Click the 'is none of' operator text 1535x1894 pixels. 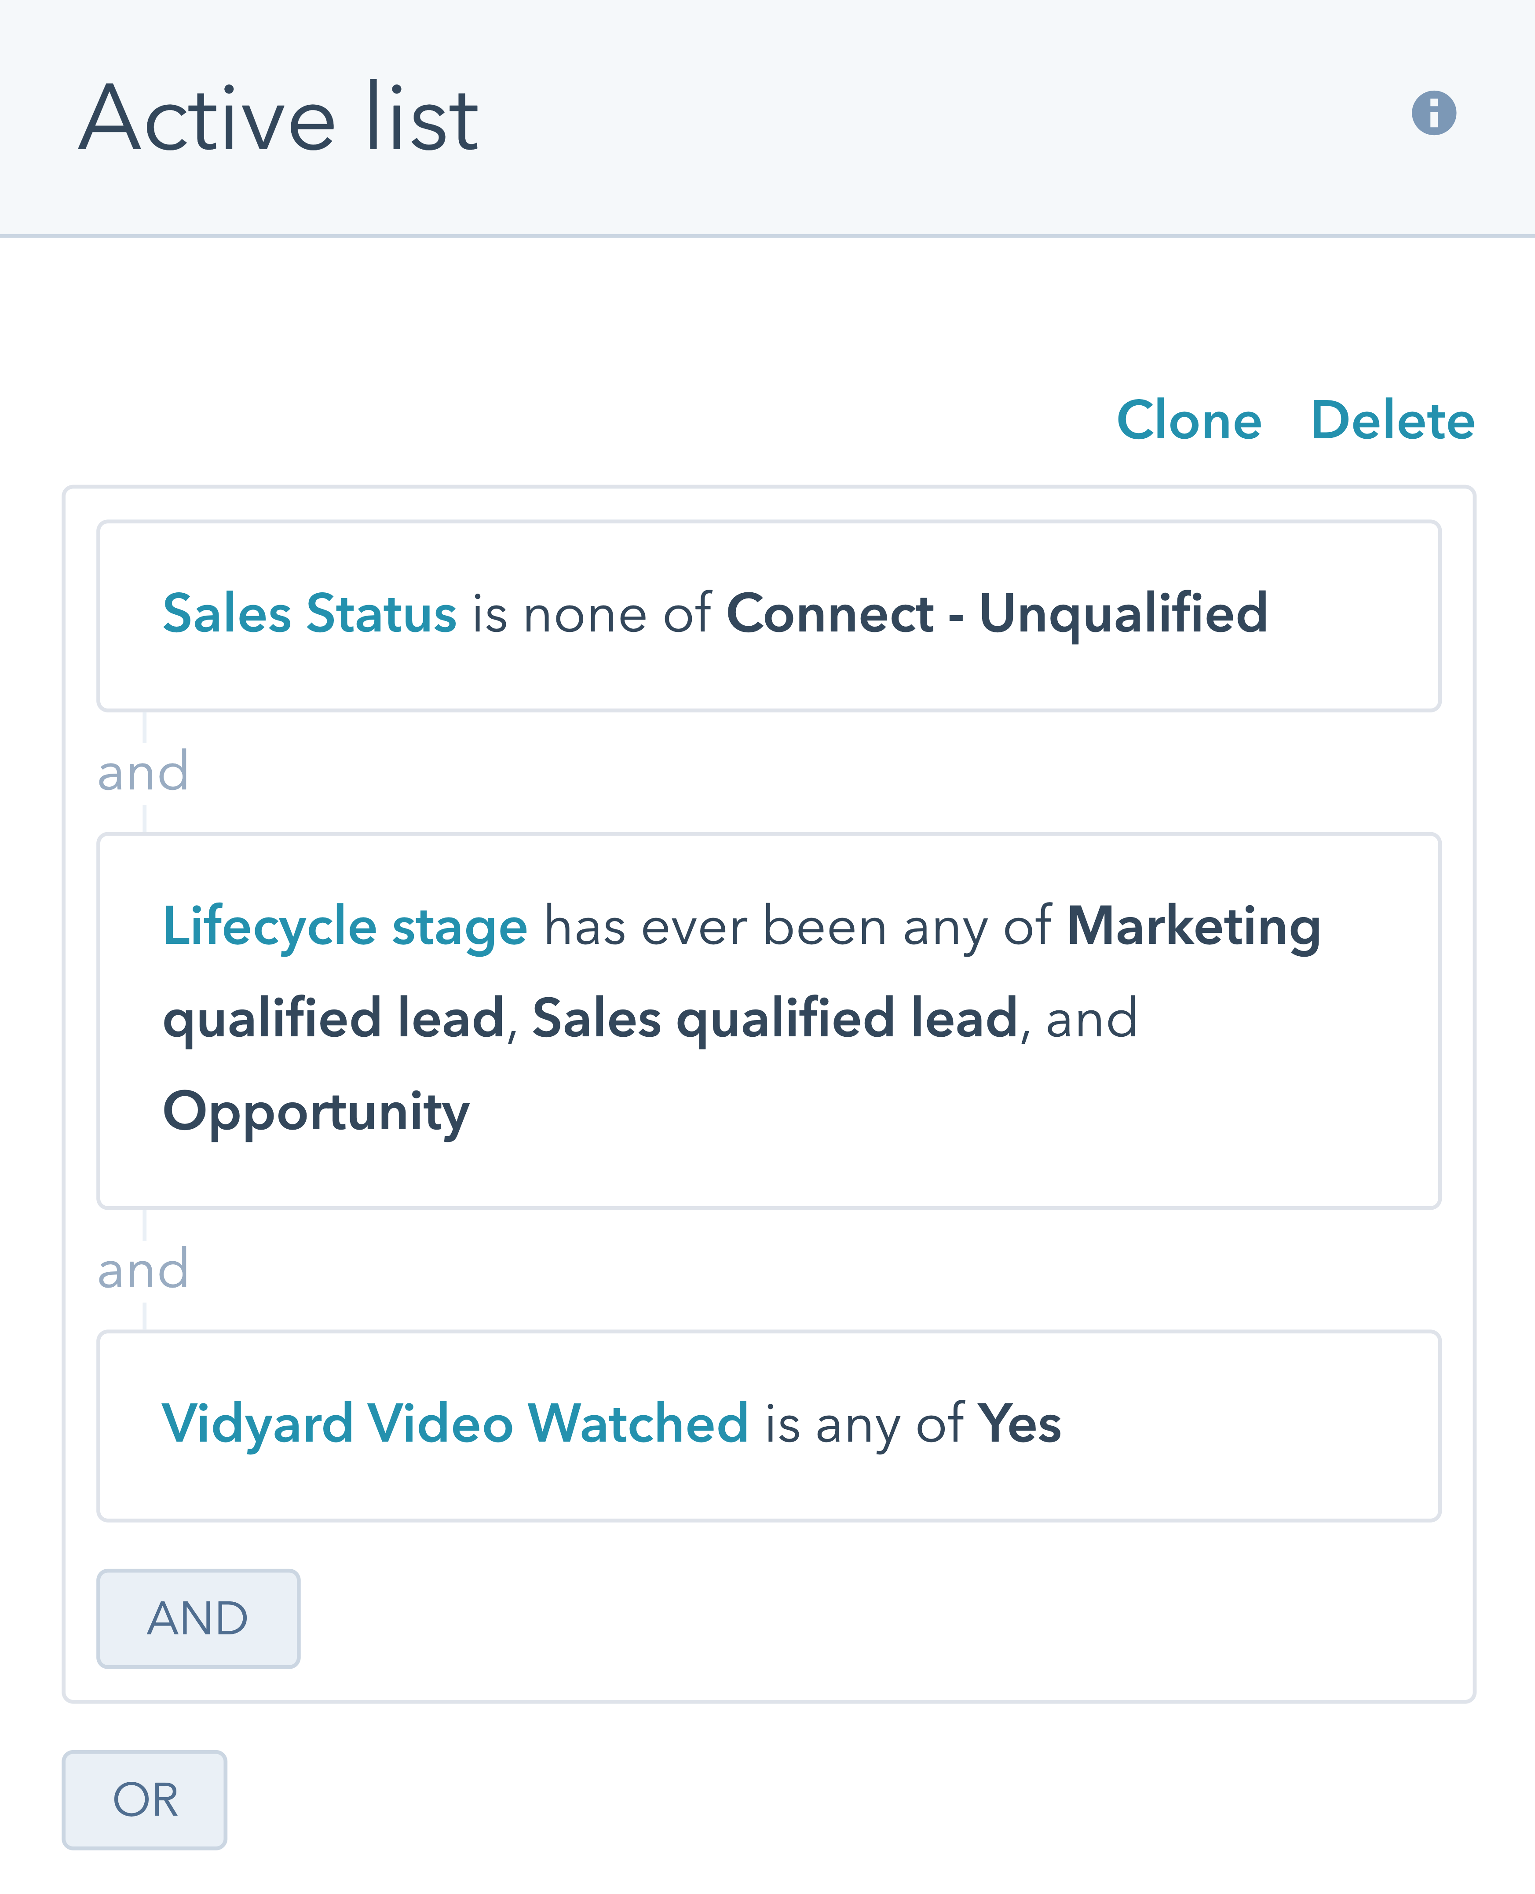592,613
